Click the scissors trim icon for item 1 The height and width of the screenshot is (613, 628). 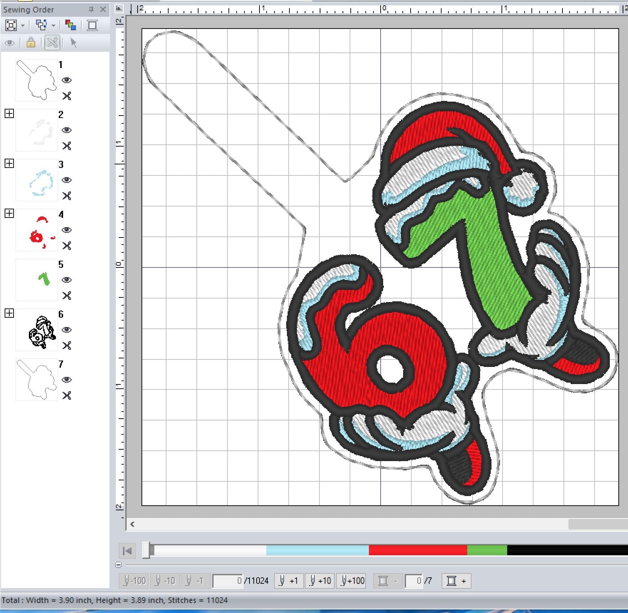click(x=67, y=96)
